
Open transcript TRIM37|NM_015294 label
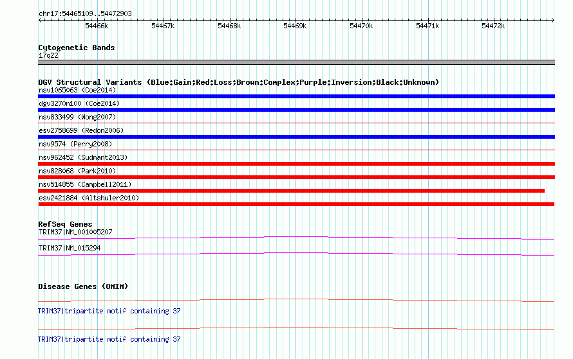click(70, 248)
